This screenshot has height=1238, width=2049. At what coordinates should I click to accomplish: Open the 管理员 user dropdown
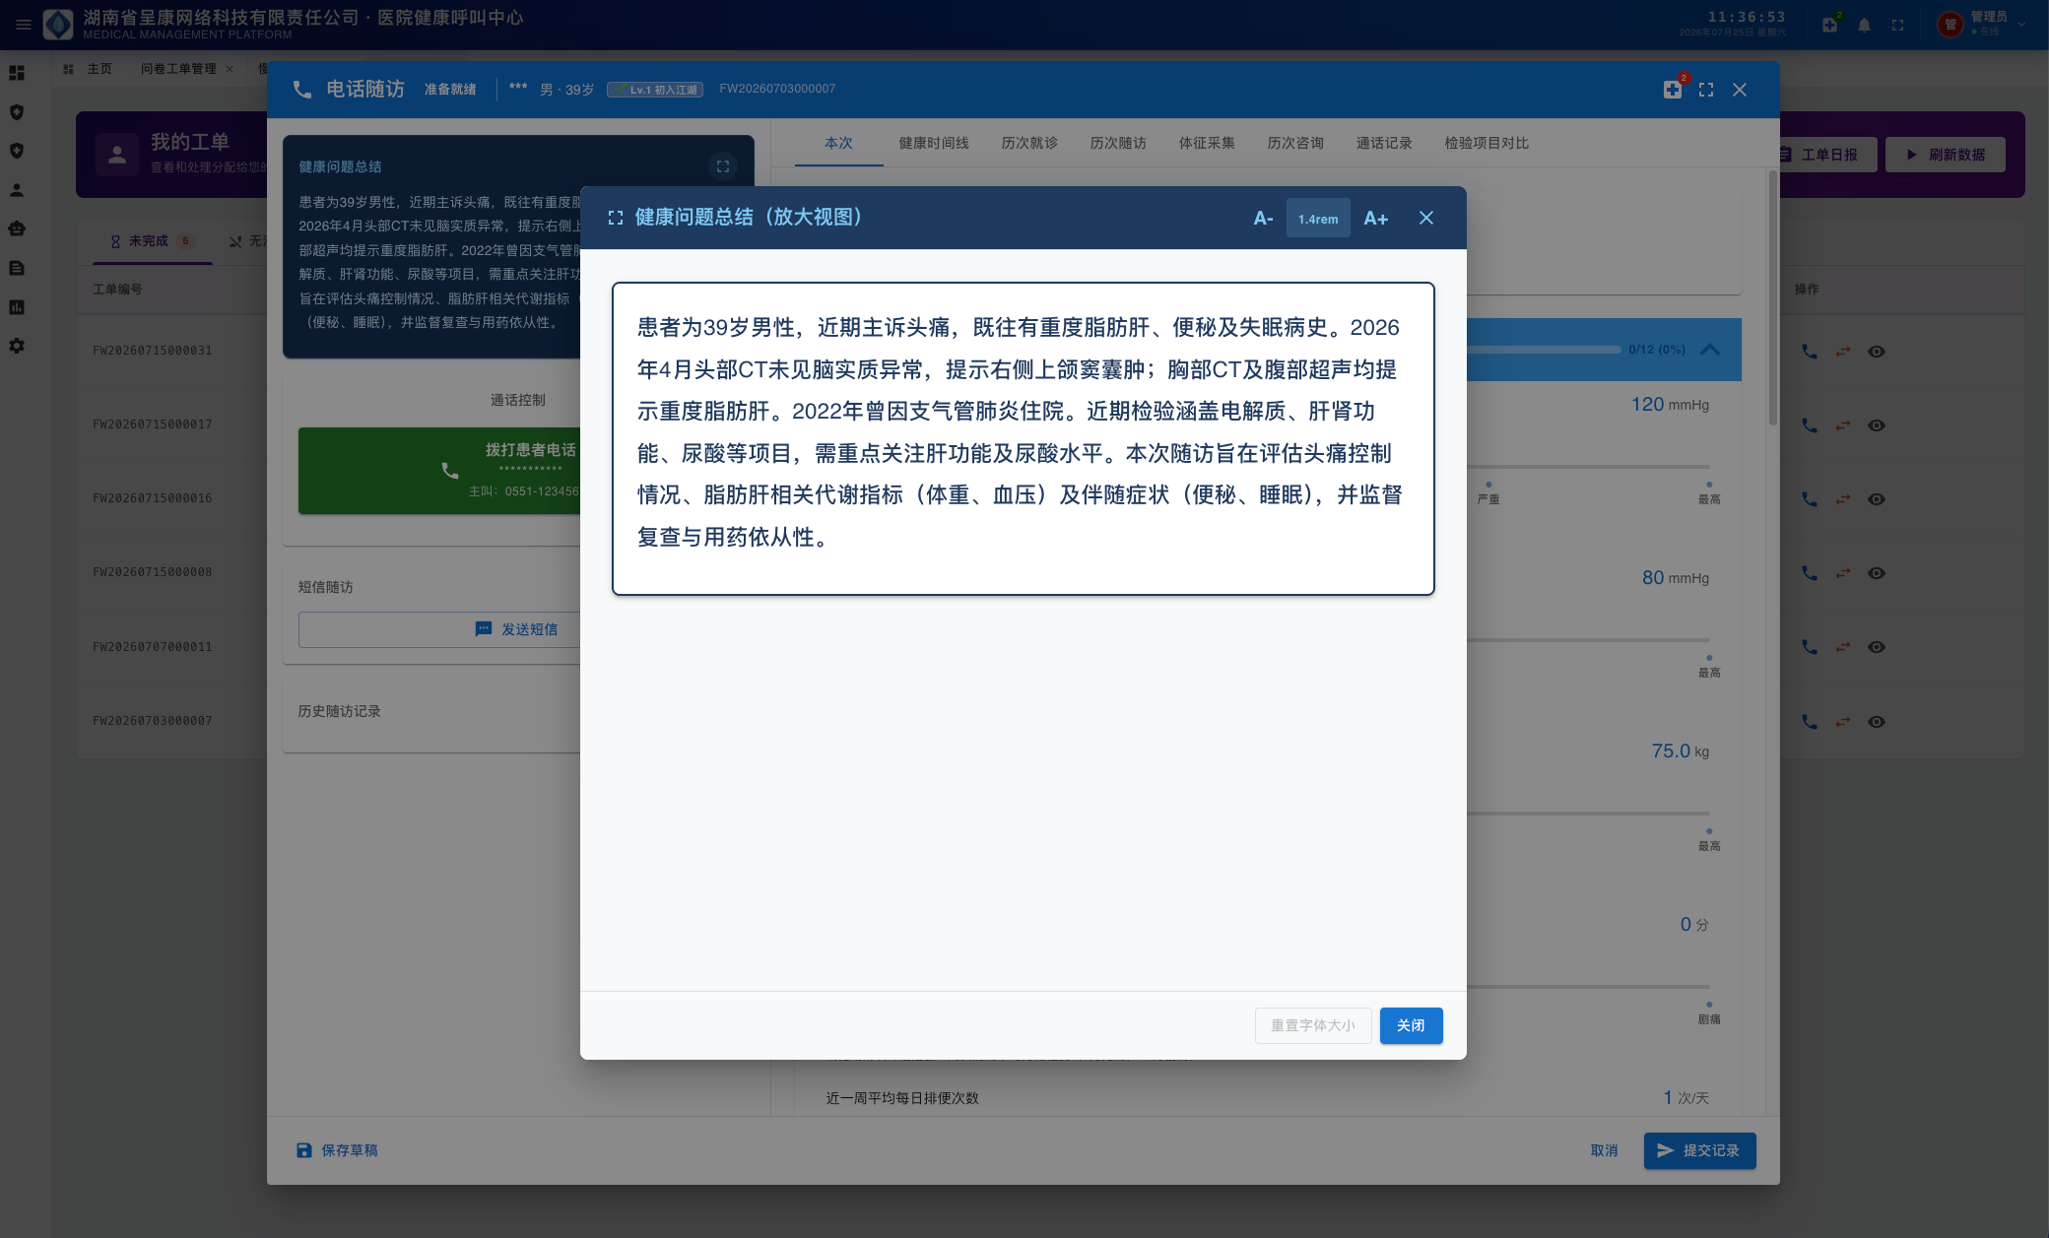[1980, 25]
